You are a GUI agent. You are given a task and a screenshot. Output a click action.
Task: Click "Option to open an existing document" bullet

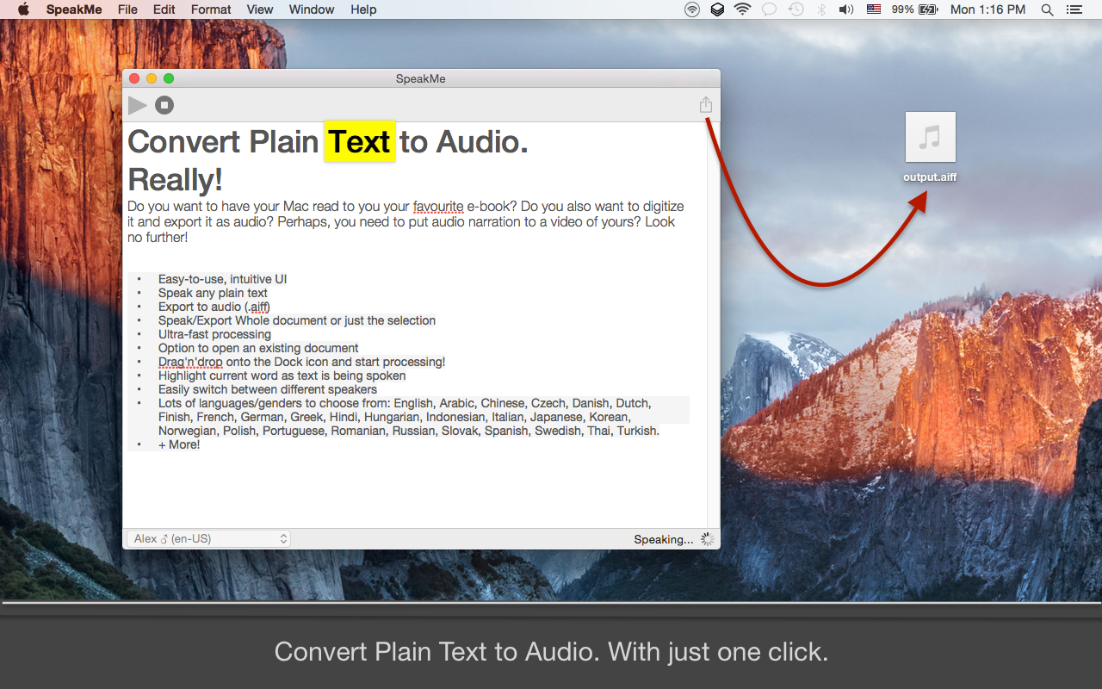[258, 348]
